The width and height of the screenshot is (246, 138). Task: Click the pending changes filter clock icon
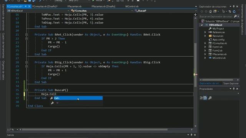pos(224,11)
